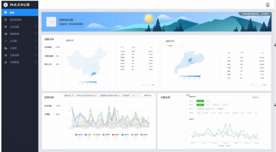Click the 佛山 row in city table
Viewport: 276px width, 152px height.
point(246,64)
